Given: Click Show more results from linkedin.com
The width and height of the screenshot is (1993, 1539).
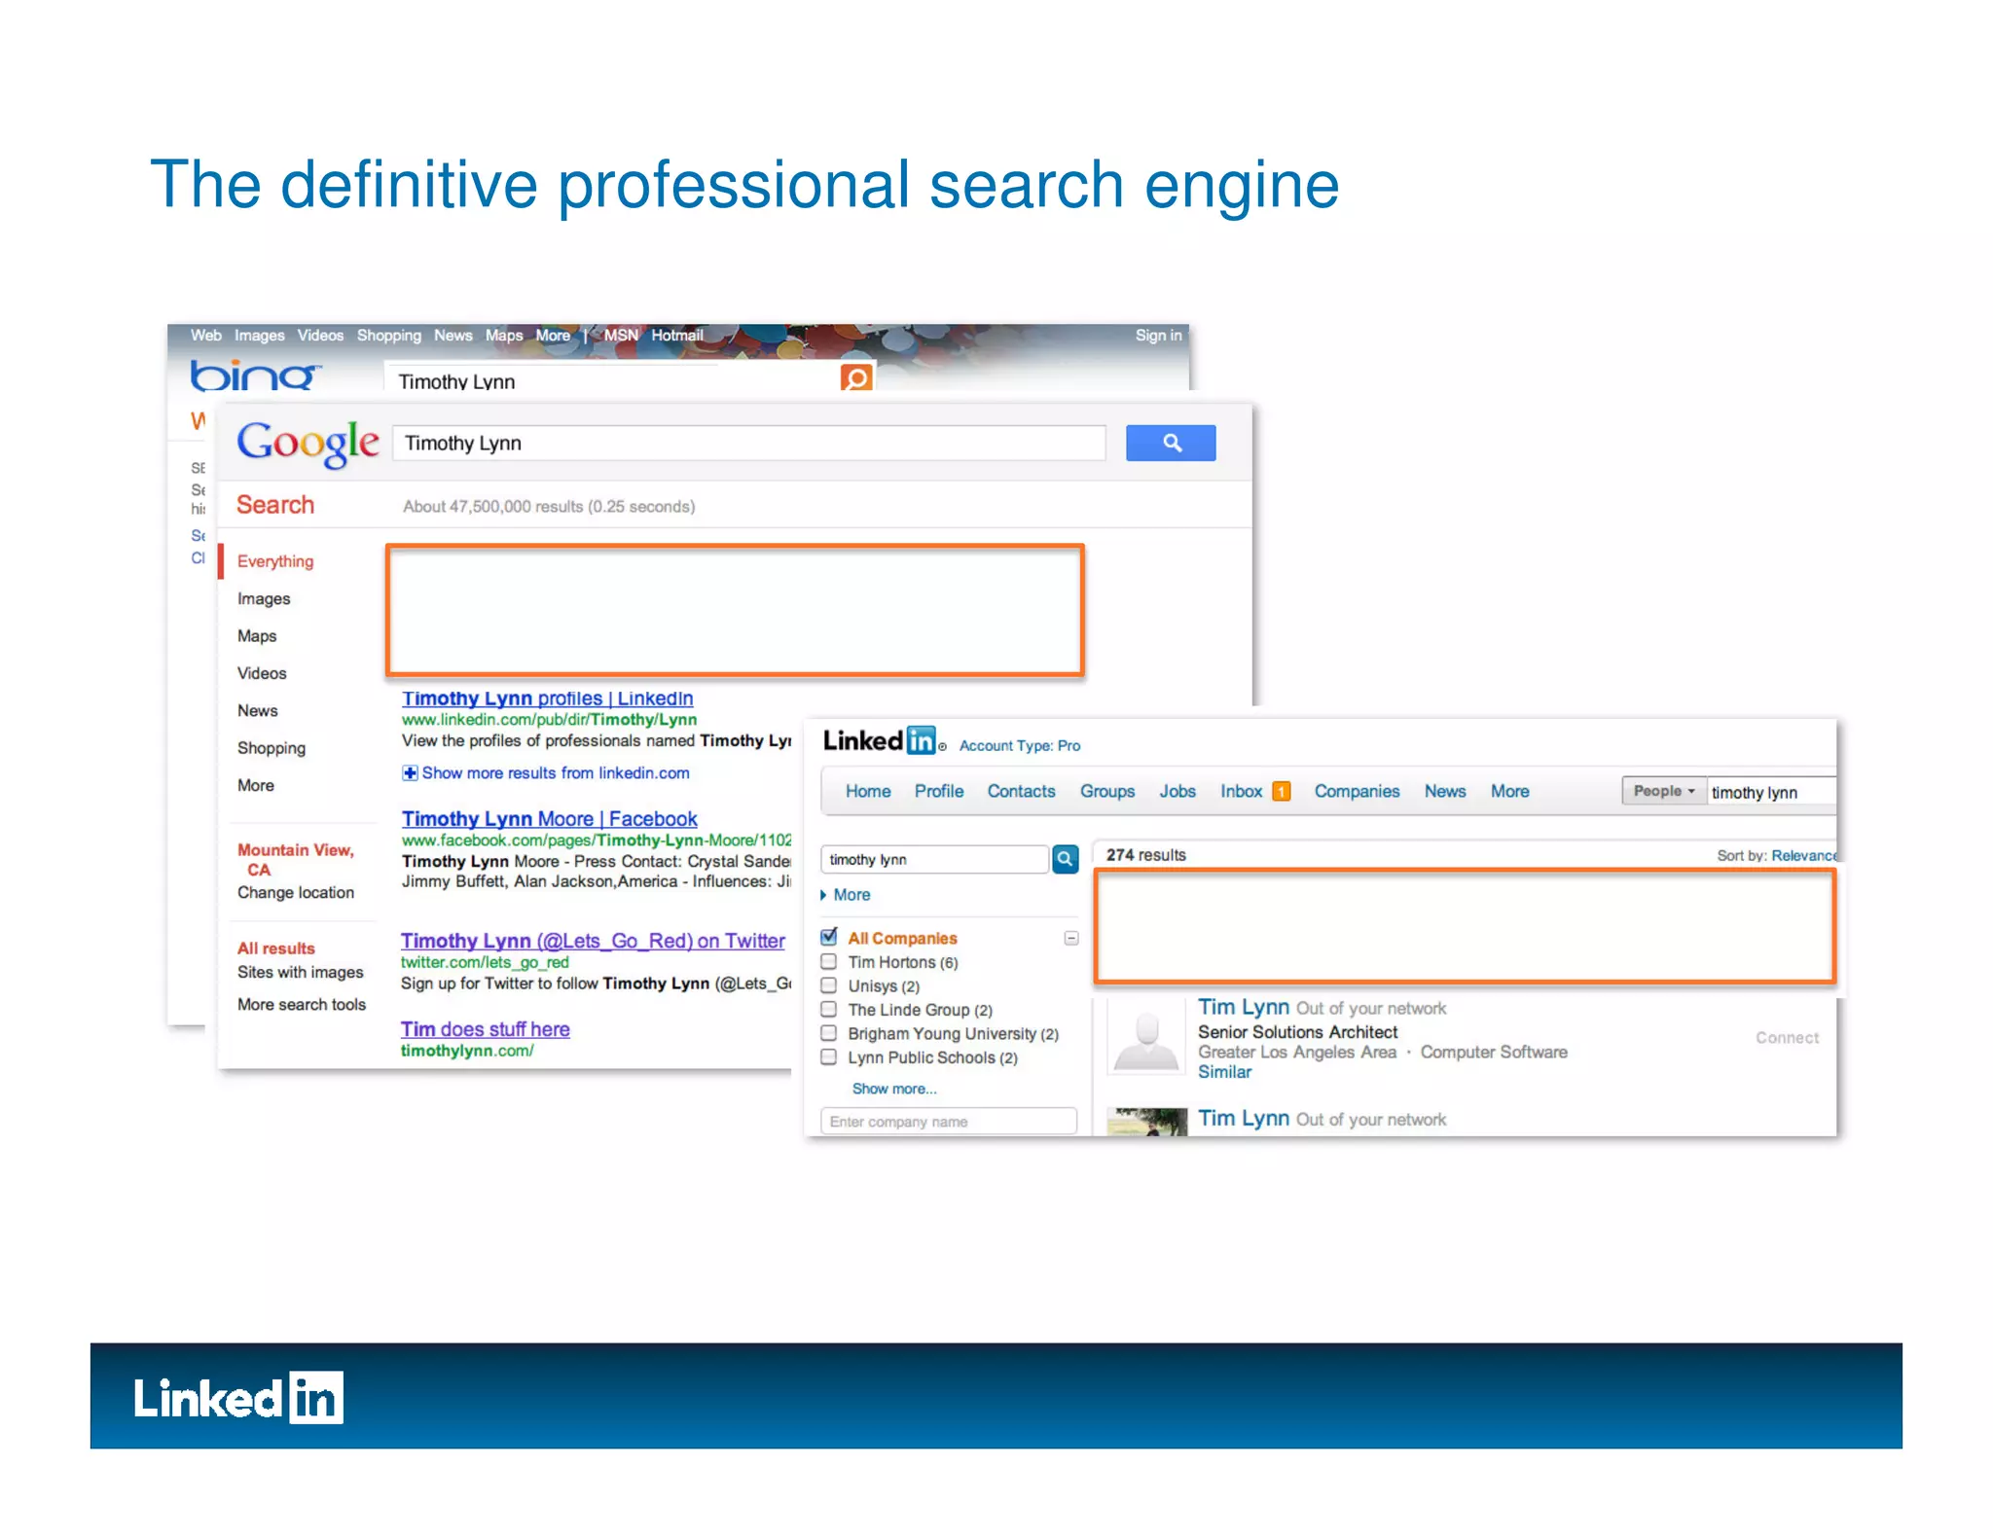Looking at the screenshot, I should [x=556, y=773].
